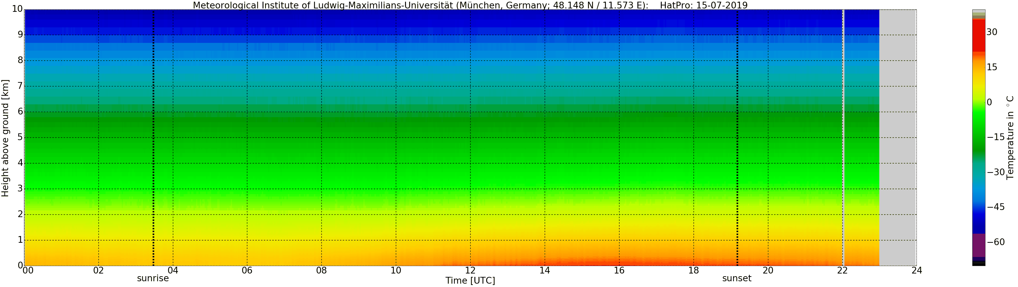Image resolution: width=1018 pixels, height=287 pixels.
Task: Click the purple segment of the colorbar
Action: (978, 245)
